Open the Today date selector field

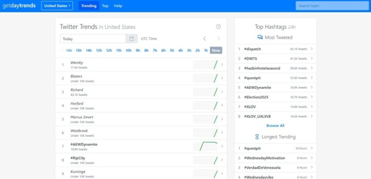coord(93,39)
